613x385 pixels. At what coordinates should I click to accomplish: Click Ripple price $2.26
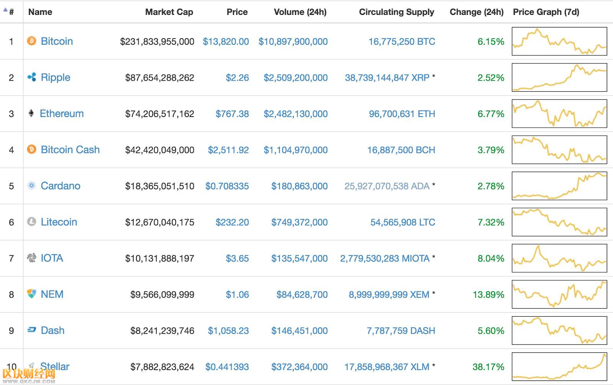pos(237,78)
